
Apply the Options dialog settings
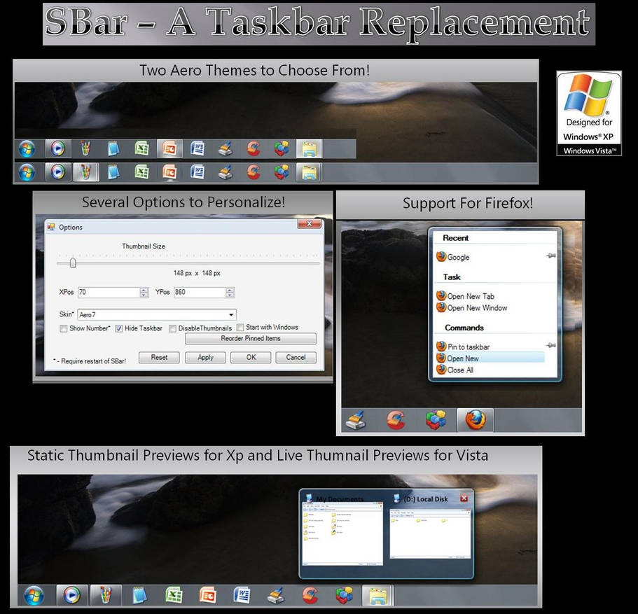(x=205, y=356)
